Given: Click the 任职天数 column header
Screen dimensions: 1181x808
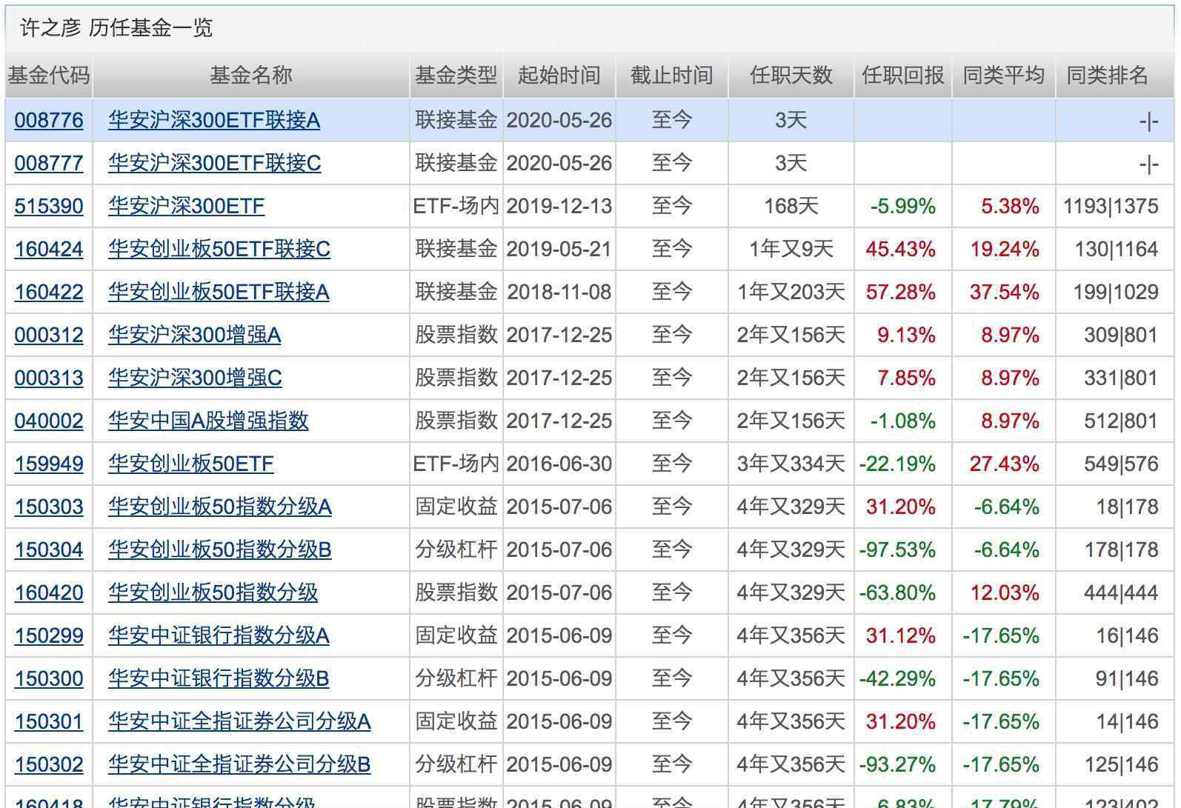Looking at the screenshot, I should point(791,75).
